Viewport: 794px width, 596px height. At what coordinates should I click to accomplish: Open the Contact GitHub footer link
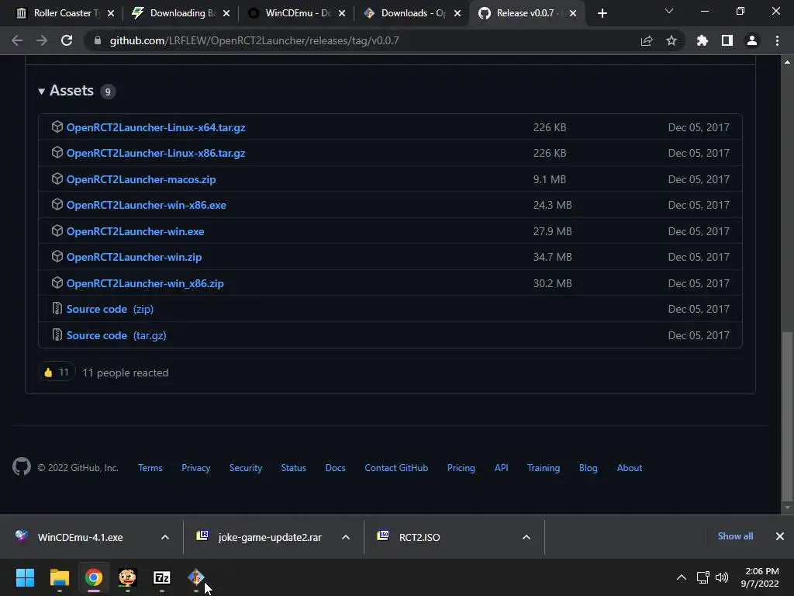click(x=396, y=468)
